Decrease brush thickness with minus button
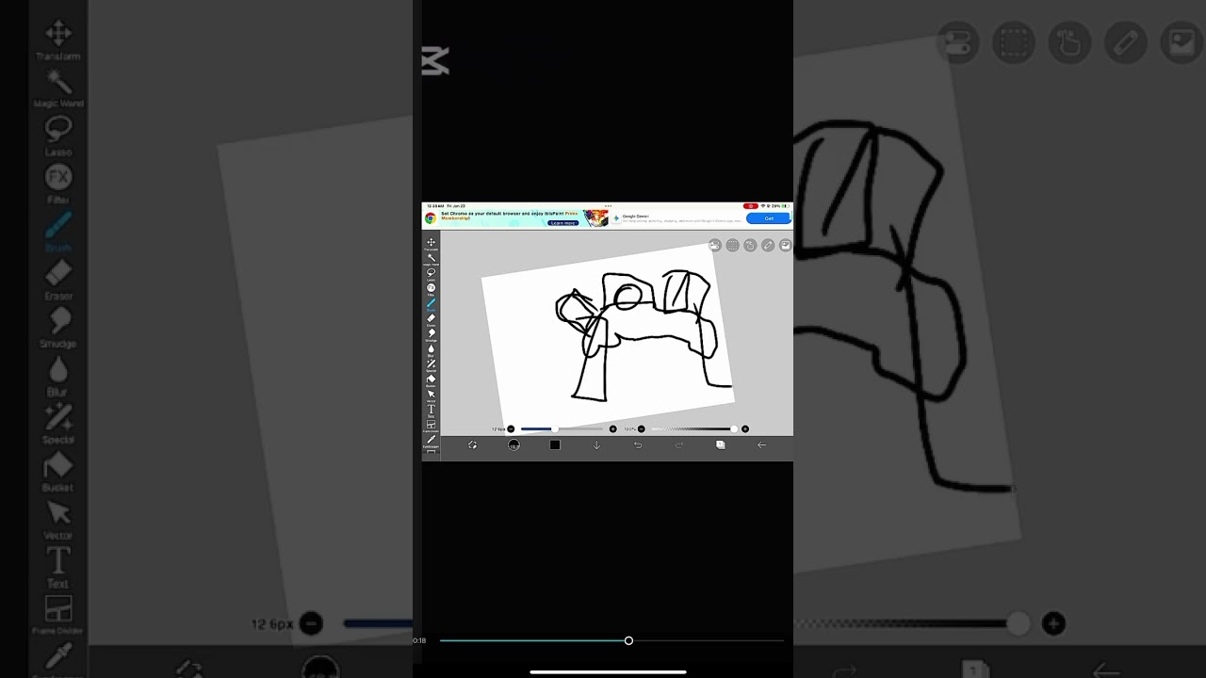Image resolution: width=1206 pixels, height=678 pixels. click(511, 429)
